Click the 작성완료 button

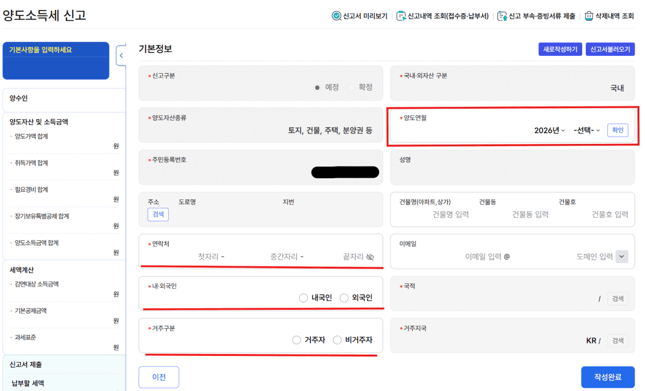click(607, 377)
